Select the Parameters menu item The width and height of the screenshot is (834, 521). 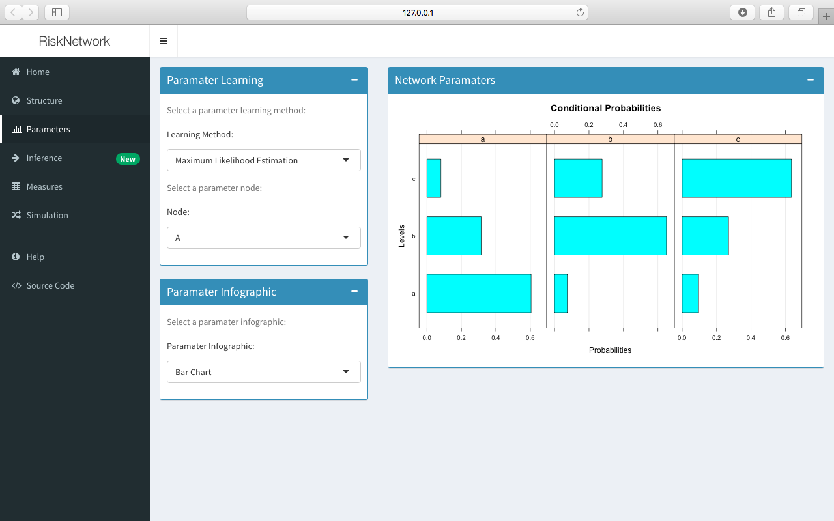[x=75, y=129]
